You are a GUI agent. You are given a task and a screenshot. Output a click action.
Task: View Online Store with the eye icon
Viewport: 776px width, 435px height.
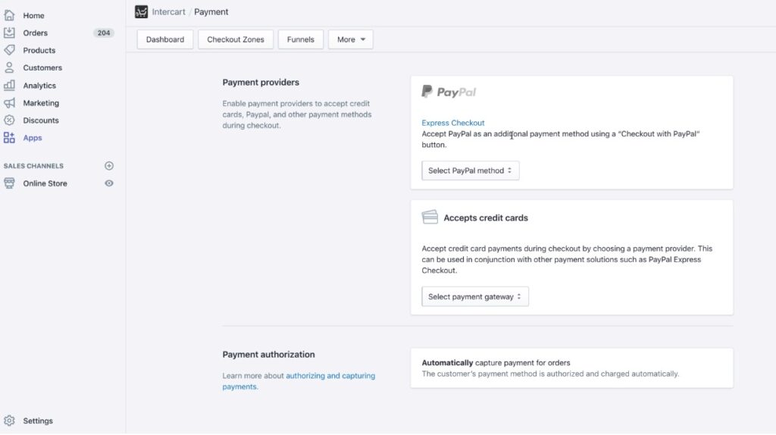pyautogui.click(x=109, y=183)
